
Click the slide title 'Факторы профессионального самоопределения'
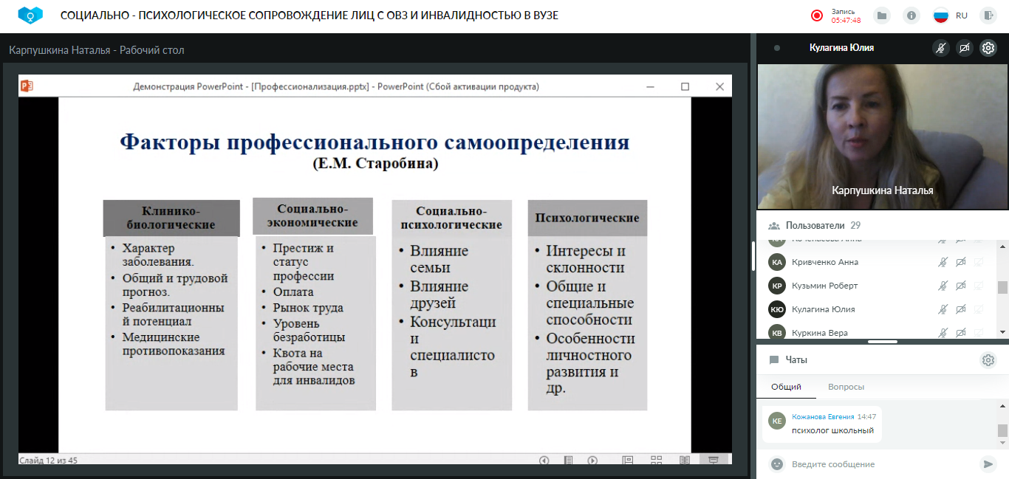(x=374, y=142)
